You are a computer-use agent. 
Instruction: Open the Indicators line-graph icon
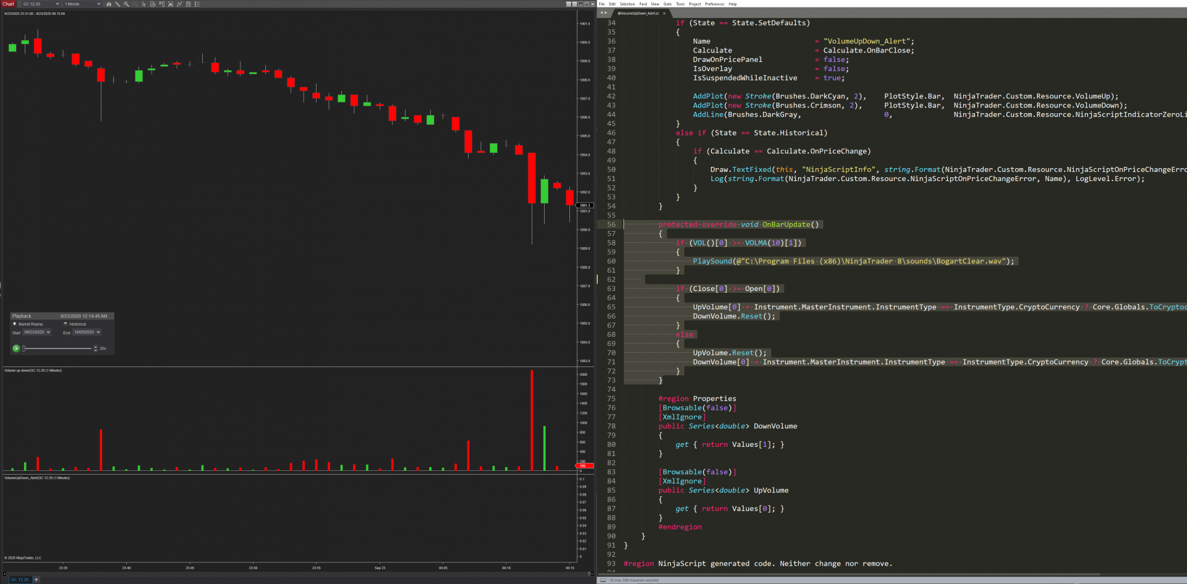(179, 4)
